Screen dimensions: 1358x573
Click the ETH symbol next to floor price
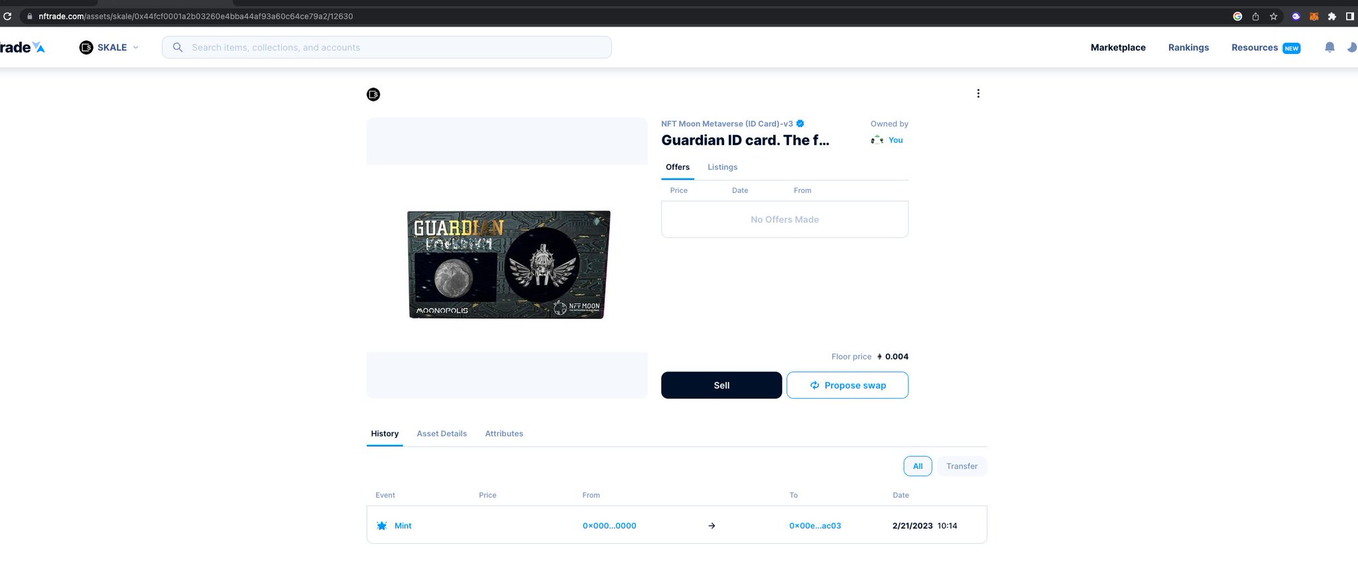pos(879,357)
